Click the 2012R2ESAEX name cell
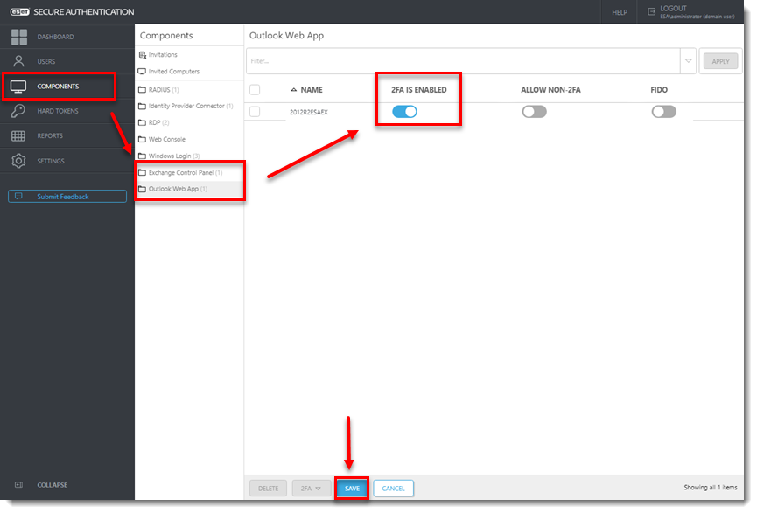 pyautogui.click(x=309, y=113)
